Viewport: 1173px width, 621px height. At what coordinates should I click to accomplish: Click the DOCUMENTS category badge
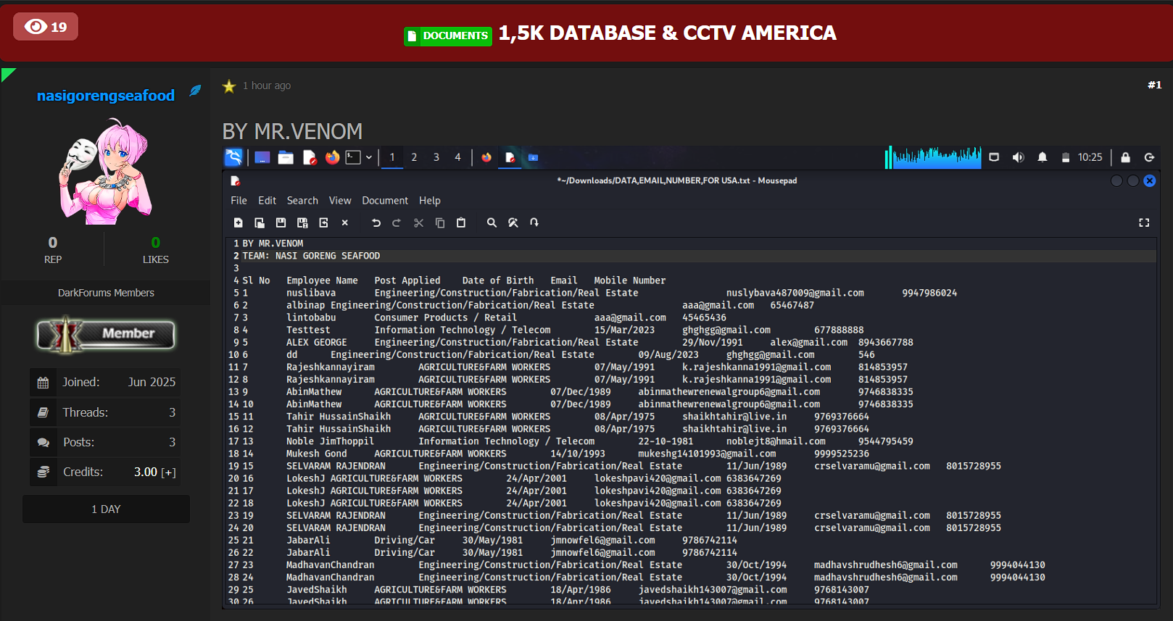click(x=448, y=36)
